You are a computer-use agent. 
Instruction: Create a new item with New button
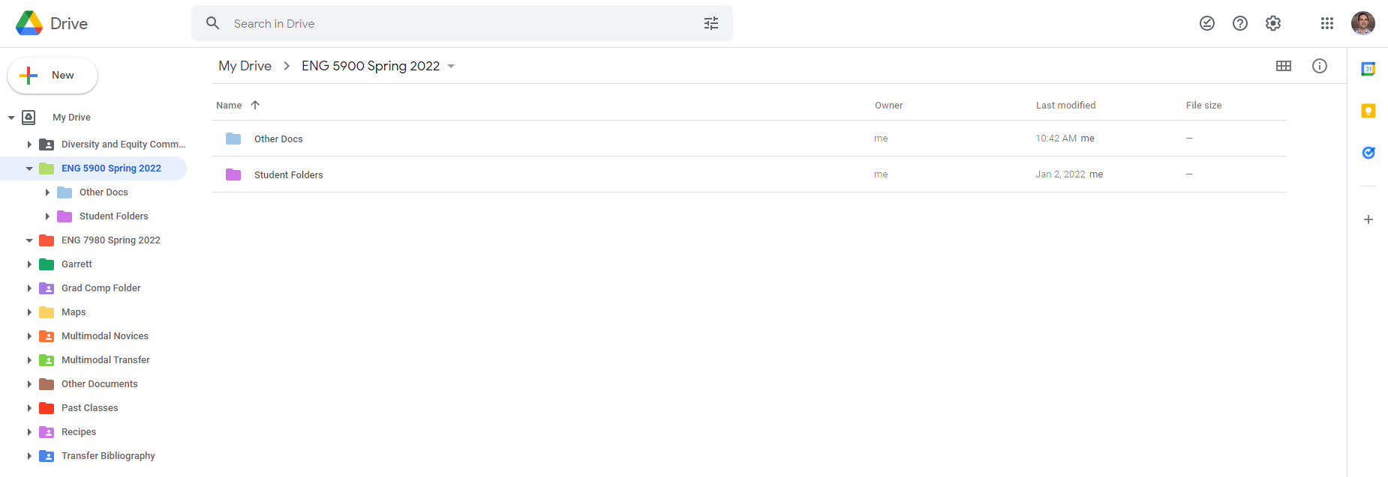coord(53,76)
